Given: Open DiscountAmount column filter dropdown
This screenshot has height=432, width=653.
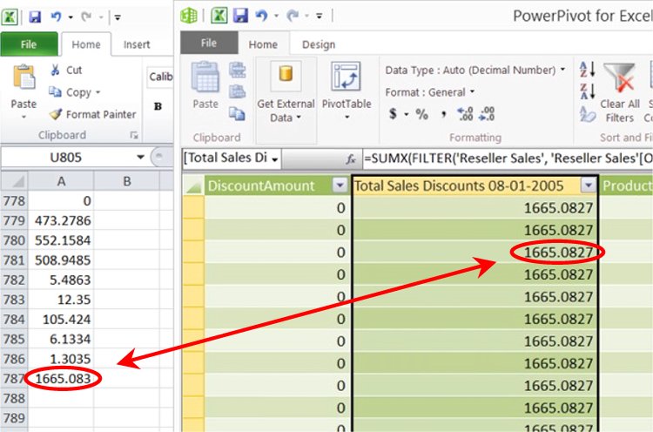Looking at the screenshot, I should (x=340, y=185).
